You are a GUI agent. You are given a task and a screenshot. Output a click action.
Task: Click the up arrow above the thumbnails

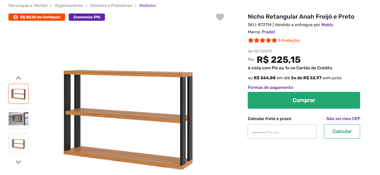click(18, 78)
